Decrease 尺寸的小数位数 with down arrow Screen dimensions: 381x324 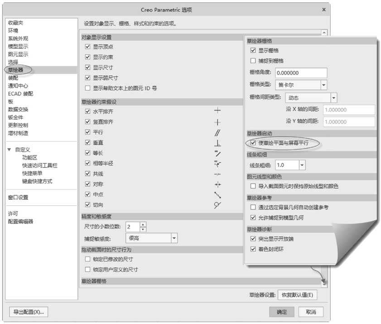coord(143,229)
